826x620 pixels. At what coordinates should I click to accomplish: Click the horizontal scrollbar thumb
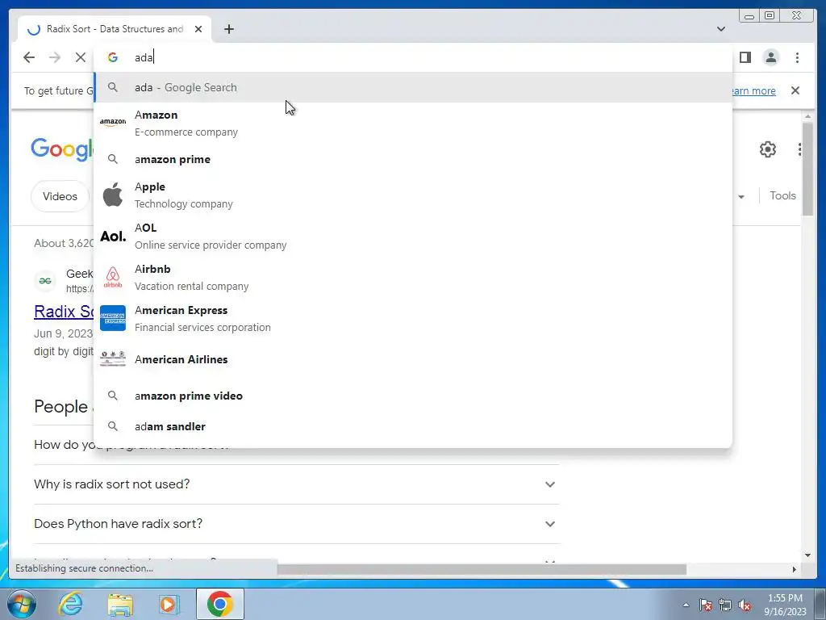(482, 569)
